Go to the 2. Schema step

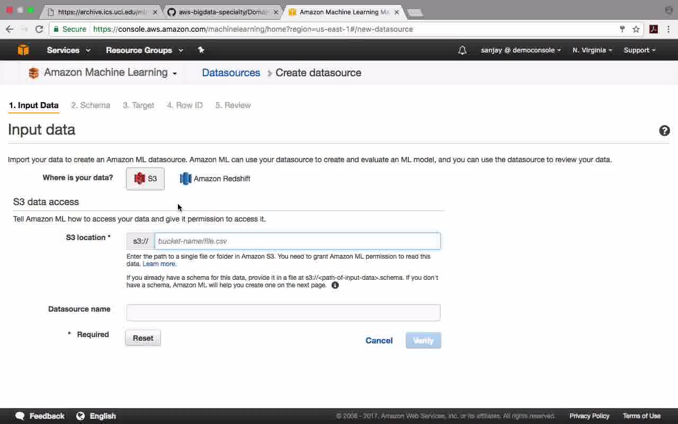[x=91, y=105]
